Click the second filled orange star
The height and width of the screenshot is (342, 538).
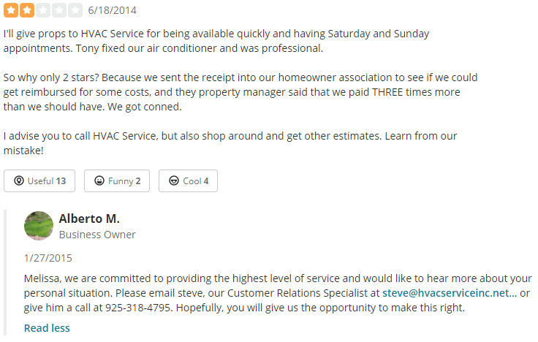pyautogui.click(x=26, y=10)
